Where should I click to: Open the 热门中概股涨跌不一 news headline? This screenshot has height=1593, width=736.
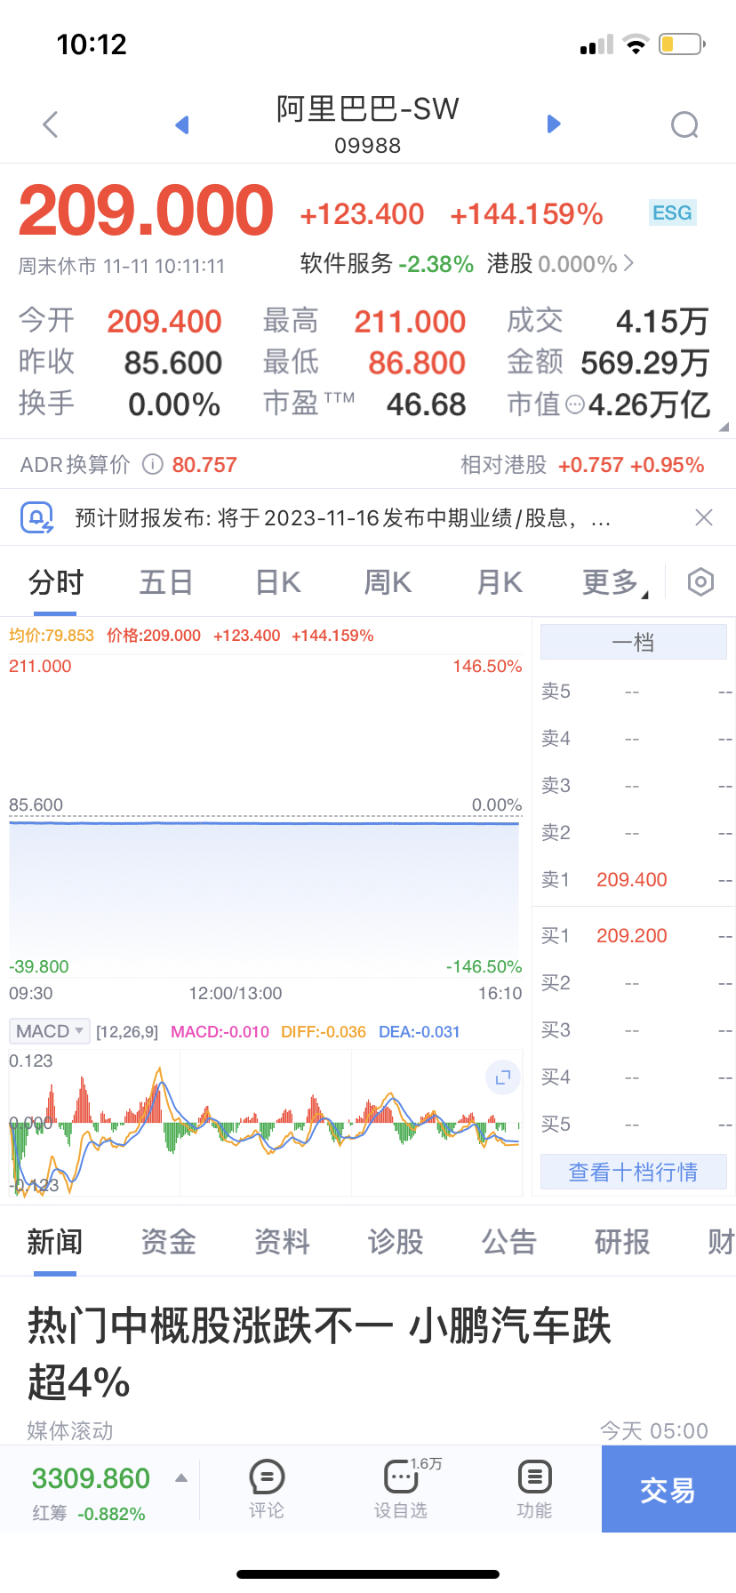319,1354
